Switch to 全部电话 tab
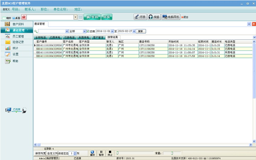The height and width of the screenshot is (160, 256). tap(40, 38)
